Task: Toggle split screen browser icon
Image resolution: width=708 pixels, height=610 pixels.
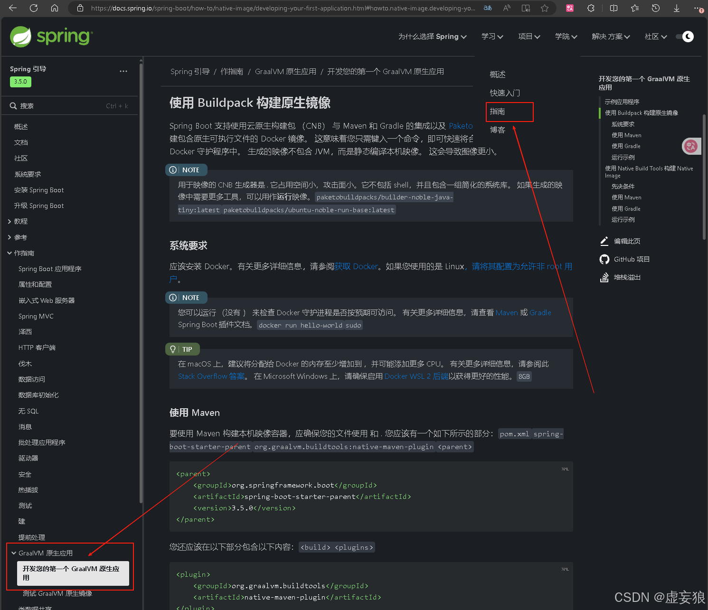Action: pyautogui.click(x=614, y=8)
